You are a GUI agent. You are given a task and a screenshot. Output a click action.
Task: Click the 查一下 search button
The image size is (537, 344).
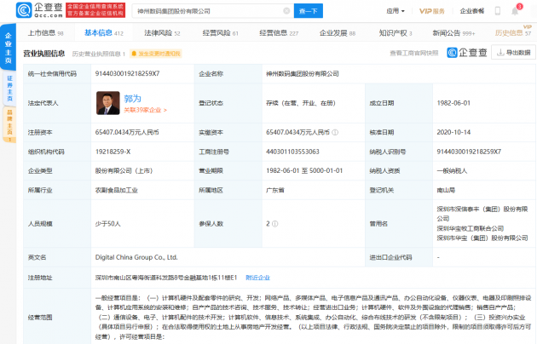309,11
